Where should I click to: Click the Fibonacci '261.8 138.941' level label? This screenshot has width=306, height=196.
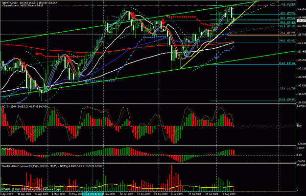click(287, 99)
